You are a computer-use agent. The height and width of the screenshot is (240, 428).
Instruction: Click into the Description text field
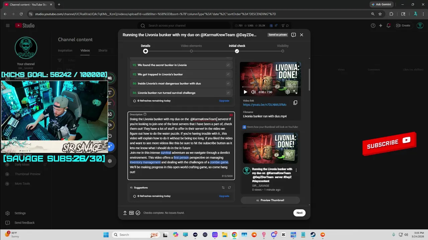click(181, 146)
